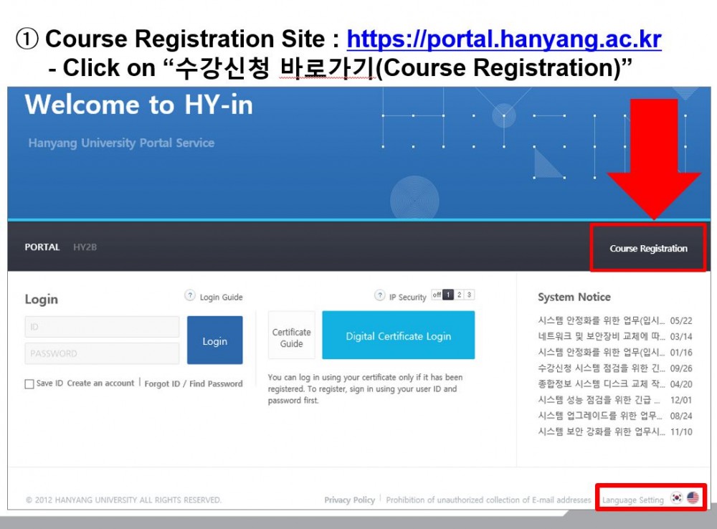Open the 04/20 종합정보 notice
Image resolution: width=717 pixels, height=529 pixels.
(615, 384)
